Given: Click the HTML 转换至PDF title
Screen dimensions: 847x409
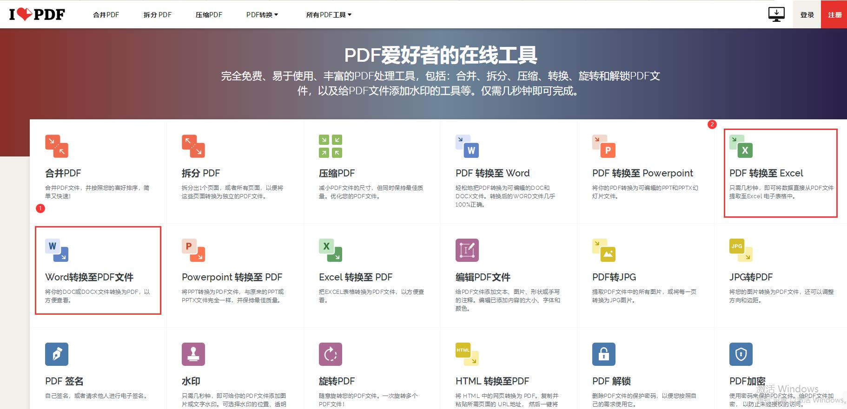Looking at the screenshot, I should click(x=492, y=381).
